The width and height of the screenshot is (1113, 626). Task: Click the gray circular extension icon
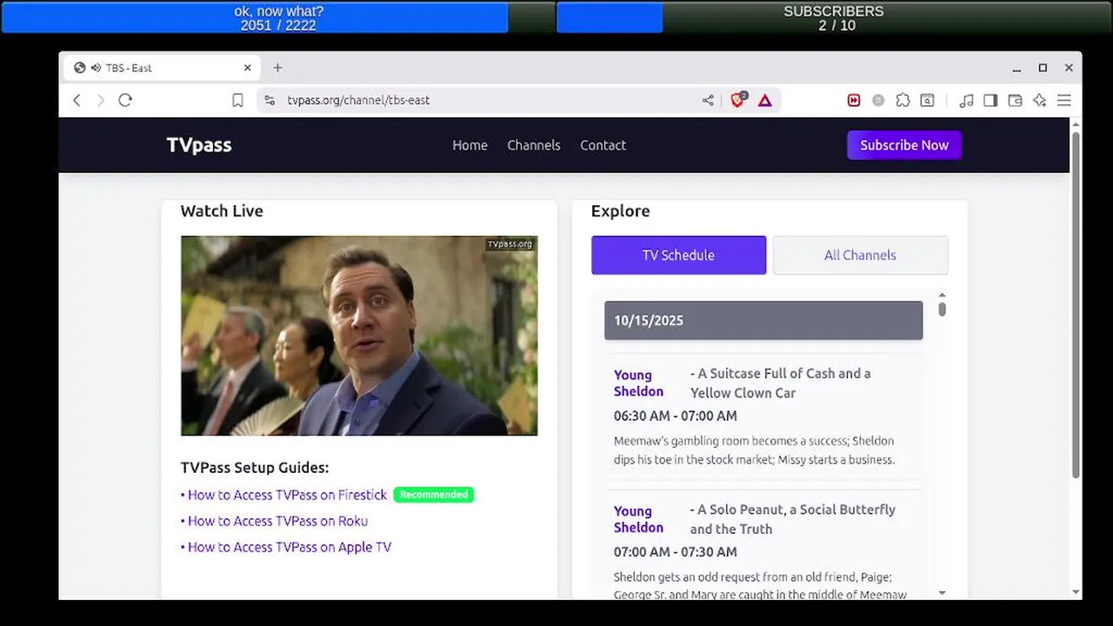pos(878,100)
